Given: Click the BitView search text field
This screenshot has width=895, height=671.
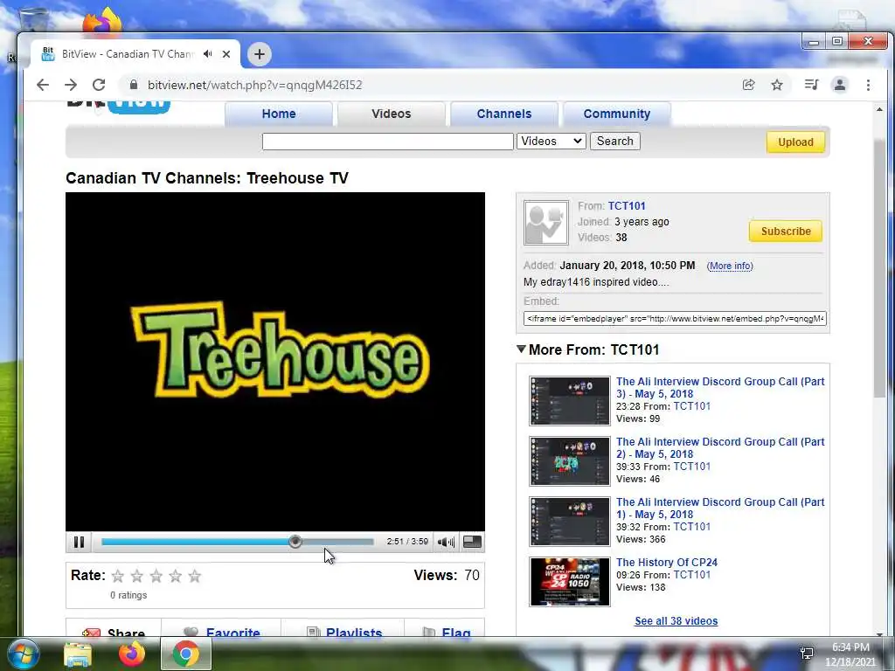Looking at the screenshot, I should tap(387, 142).
